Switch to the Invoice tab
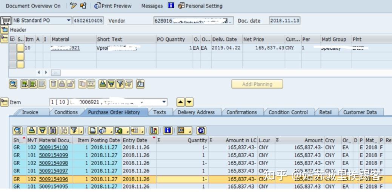Image resolution: width=392 pixels, height=192 pixels. point(30,112)
